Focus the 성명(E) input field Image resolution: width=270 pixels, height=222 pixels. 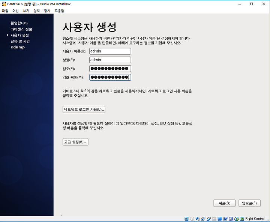[x=110, y=60]
